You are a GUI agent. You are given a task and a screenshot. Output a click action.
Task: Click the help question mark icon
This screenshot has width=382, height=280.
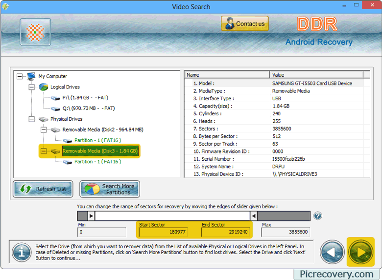(317, 216)
